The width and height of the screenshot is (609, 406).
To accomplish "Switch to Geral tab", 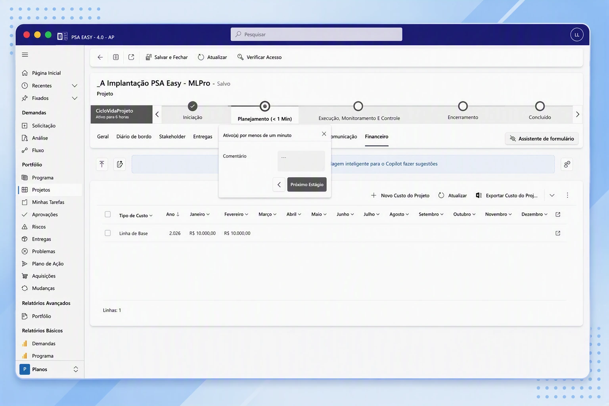I will pyautogui.click(x=103, y=136).
